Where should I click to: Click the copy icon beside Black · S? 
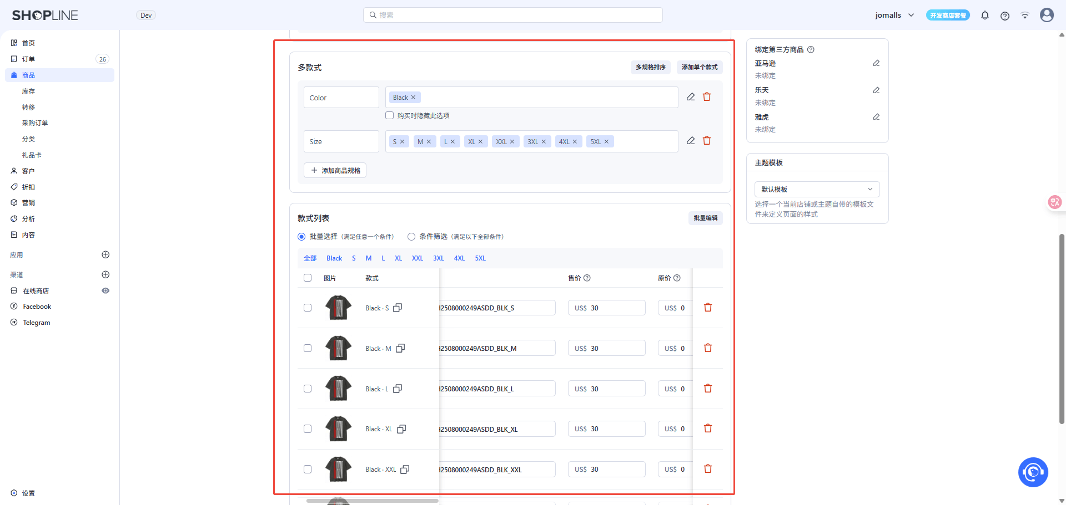tap(398, 308)
